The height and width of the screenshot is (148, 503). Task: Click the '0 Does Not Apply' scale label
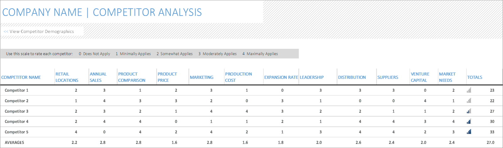click(x=94, y=54)
